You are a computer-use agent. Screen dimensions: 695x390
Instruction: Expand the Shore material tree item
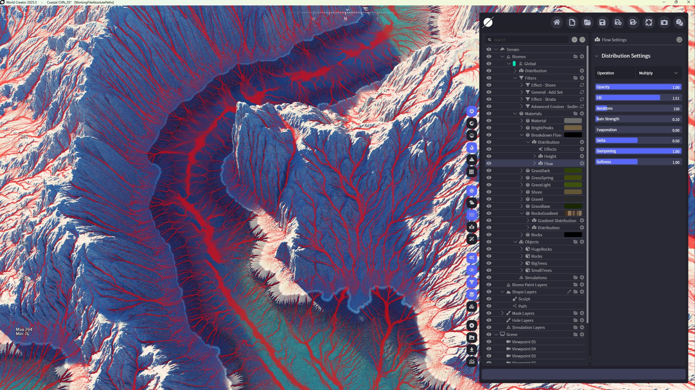[521, 192]
